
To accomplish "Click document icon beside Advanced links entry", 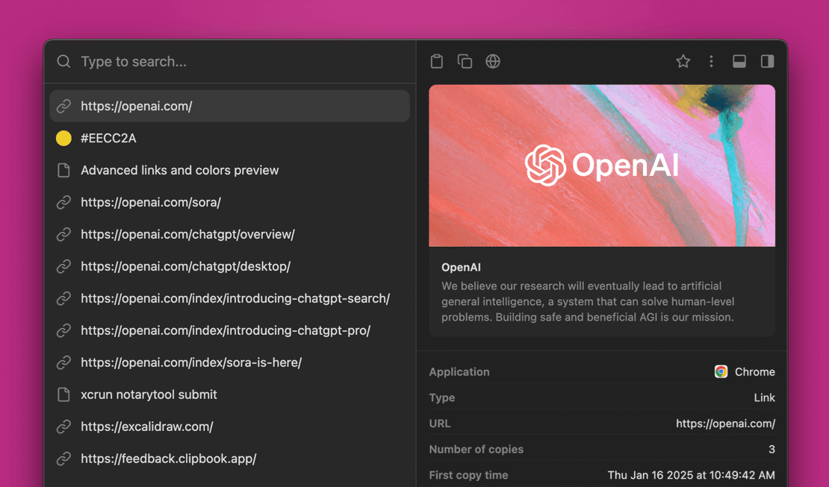I will [63, 170].
